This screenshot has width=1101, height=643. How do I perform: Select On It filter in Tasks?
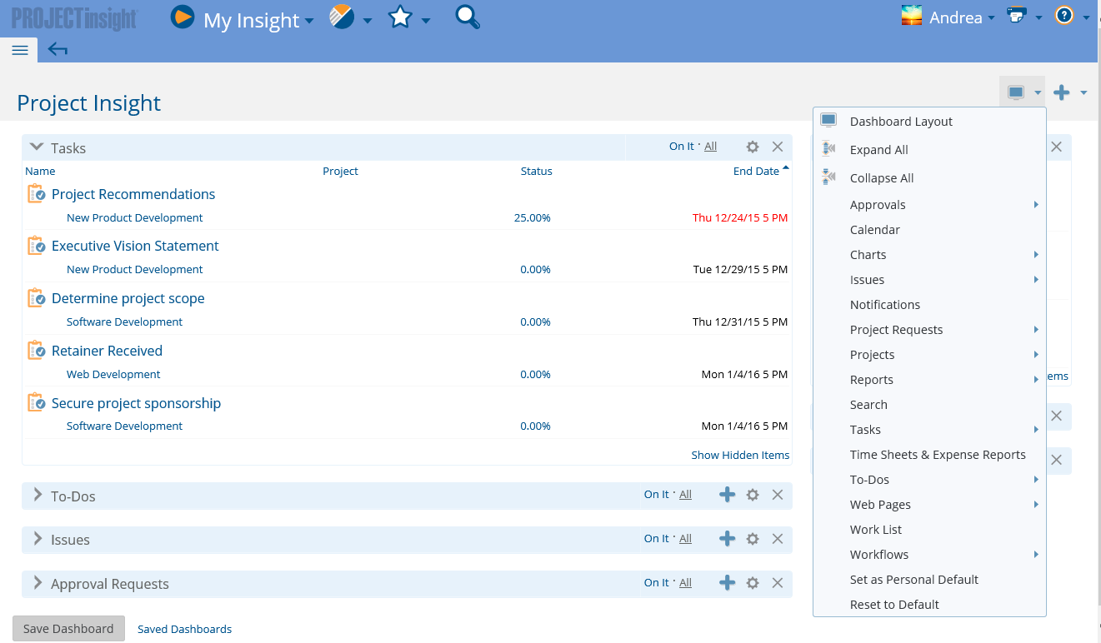(681, 146)
